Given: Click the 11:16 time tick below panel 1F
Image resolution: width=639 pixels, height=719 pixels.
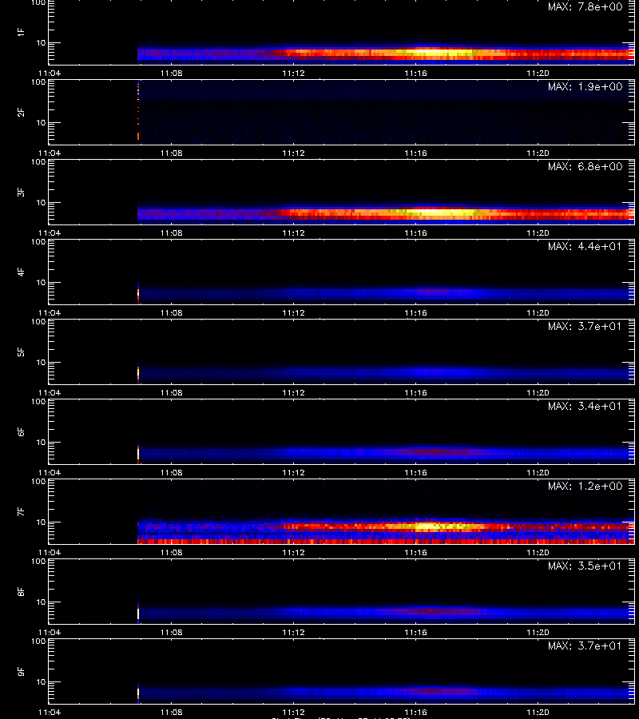Looking at the screenshot, I should [416, 73].
